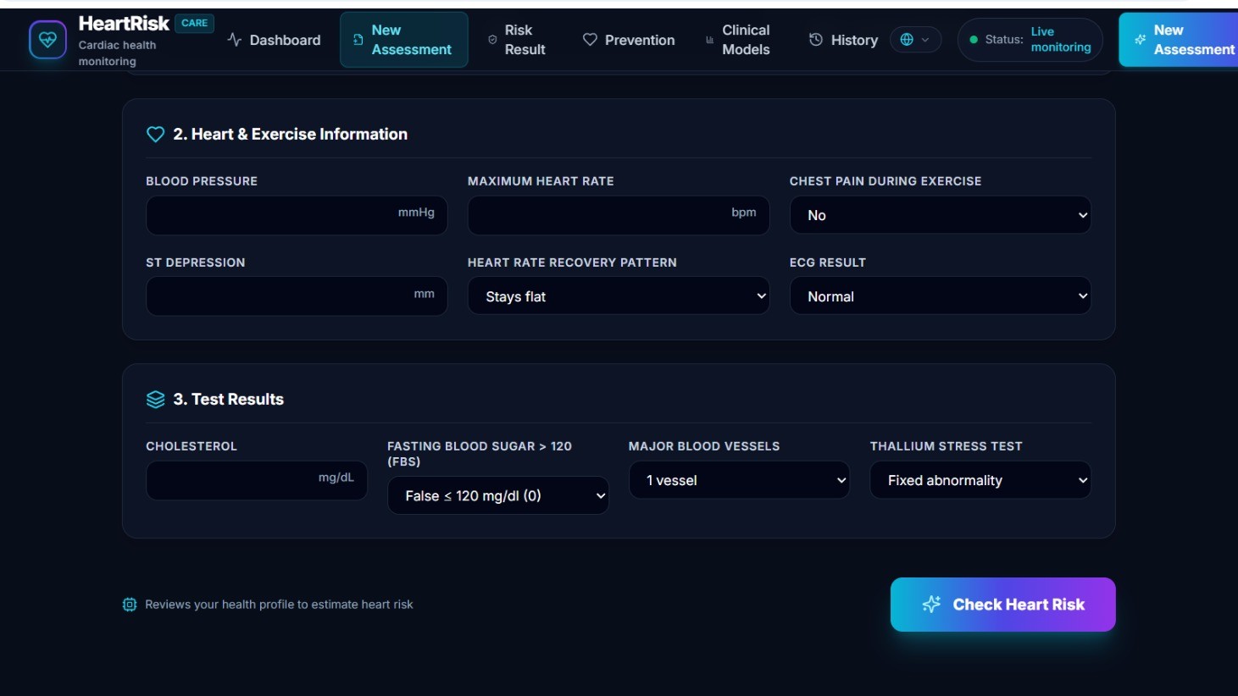
Task: Click the New Assessment document icon
Action: click(x=358, y=40)
